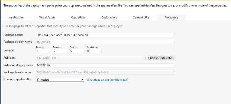This screenshot has width=231, height=104.
Task: Click the 'Build:' label
Action: click(74, 47)
